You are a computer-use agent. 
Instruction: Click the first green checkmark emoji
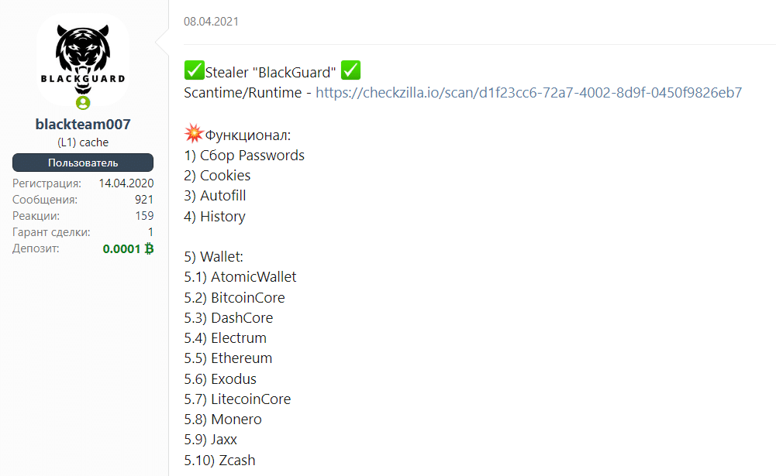tap(194, 70)
